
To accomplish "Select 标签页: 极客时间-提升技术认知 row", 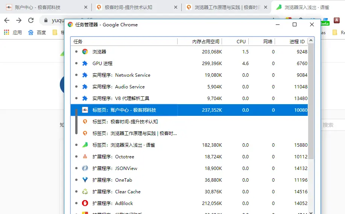I will pos(189,121).
